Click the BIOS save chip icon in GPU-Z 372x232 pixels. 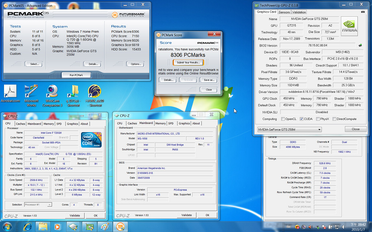[360, 45]
